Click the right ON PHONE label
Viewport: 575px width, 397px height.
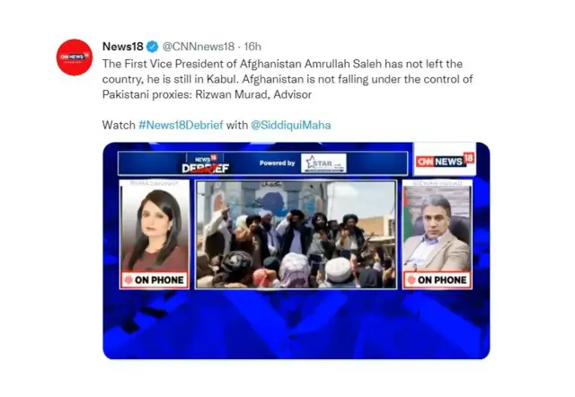(438, 280)
